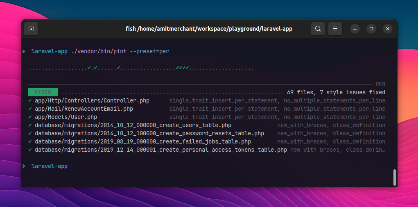418x207 pixels.
Task: Click app/Http/Controllers/Controller.php file path
Action: pos(92,100)
